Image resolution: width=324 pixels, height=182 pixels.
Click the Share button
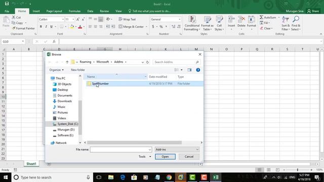313,11
